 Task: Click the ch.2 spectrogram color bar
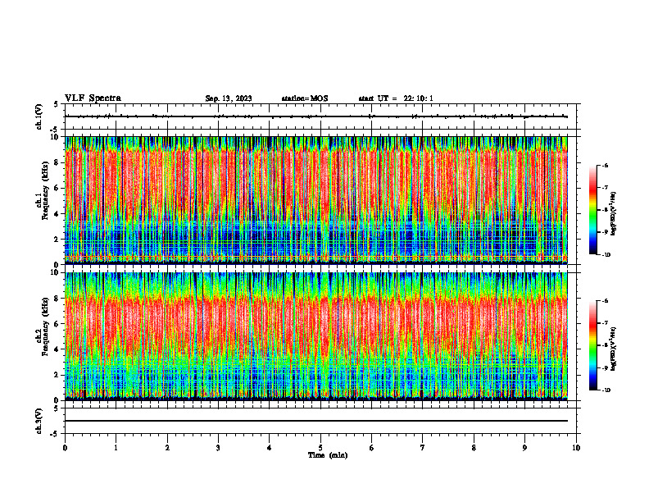pos(592,345)
